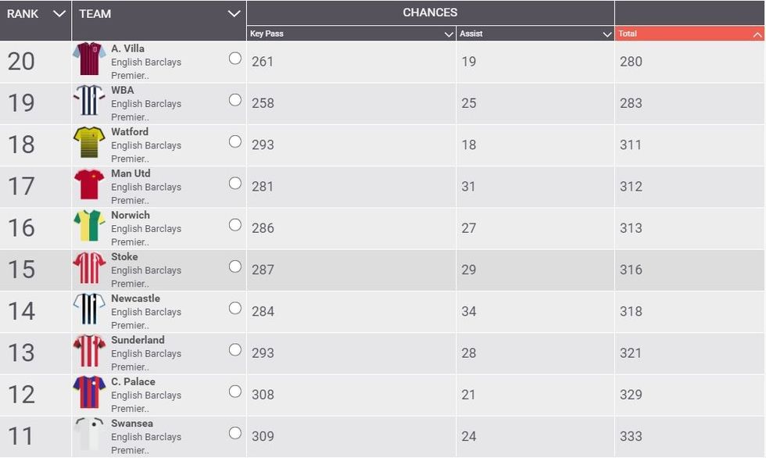Screen dimensions: 766x458
Task: Expand the Key Pass sort chevron
Action: pos(449,34)
